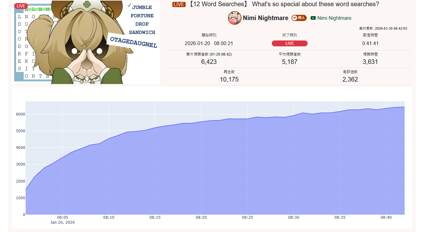The height and width of the screenshot is (232, 429).
Task: Open the bold Nimi Nightmare channel name
Action: [266, 18]
